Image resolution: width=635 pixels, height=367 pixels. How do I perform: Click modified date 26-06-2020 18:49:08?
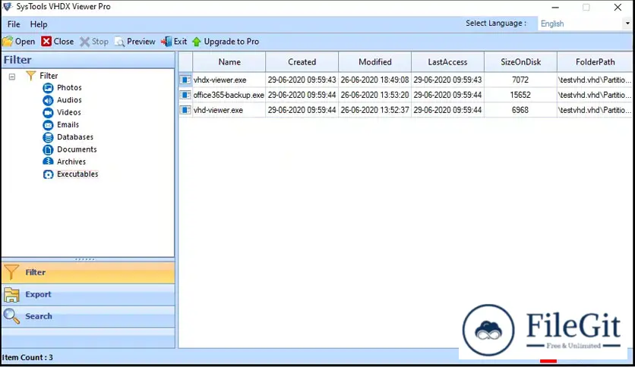(375, 80)
